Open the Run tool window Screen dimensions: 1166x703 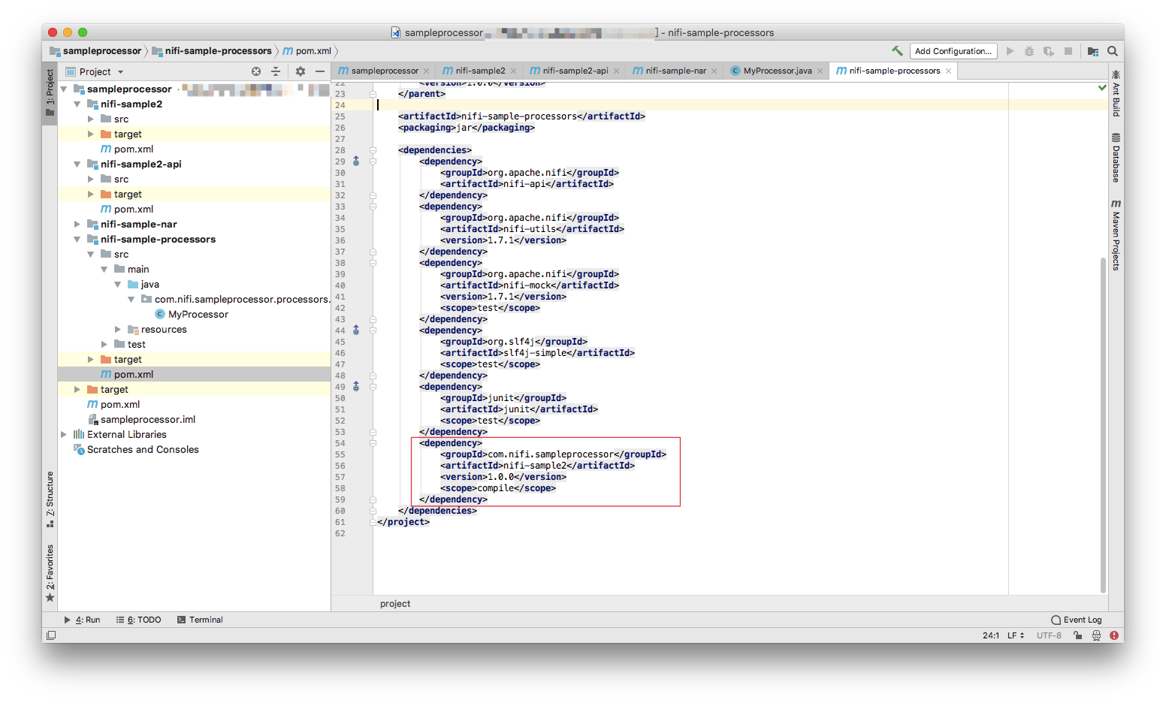click(82, 620)
